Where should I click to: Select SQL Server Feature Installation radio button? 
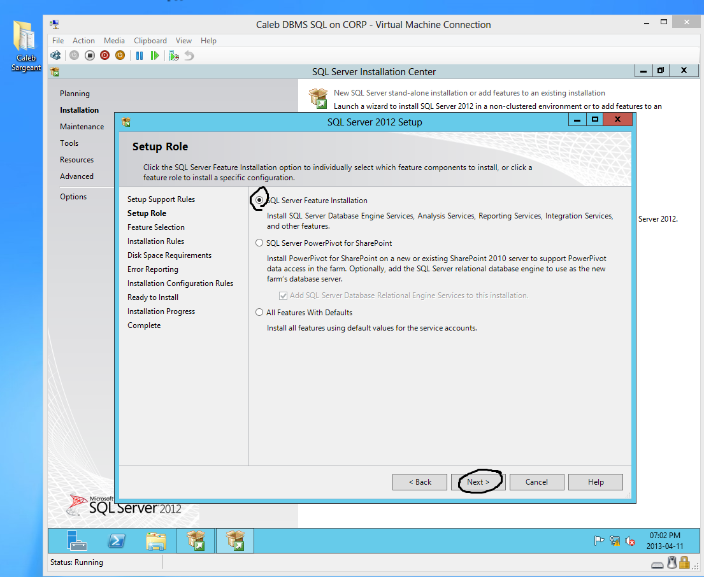tap(259, 200)
